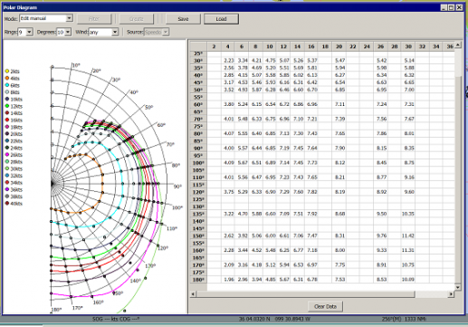Select column header 30 in wind table

pyautogui.click(x=408, y=46)
